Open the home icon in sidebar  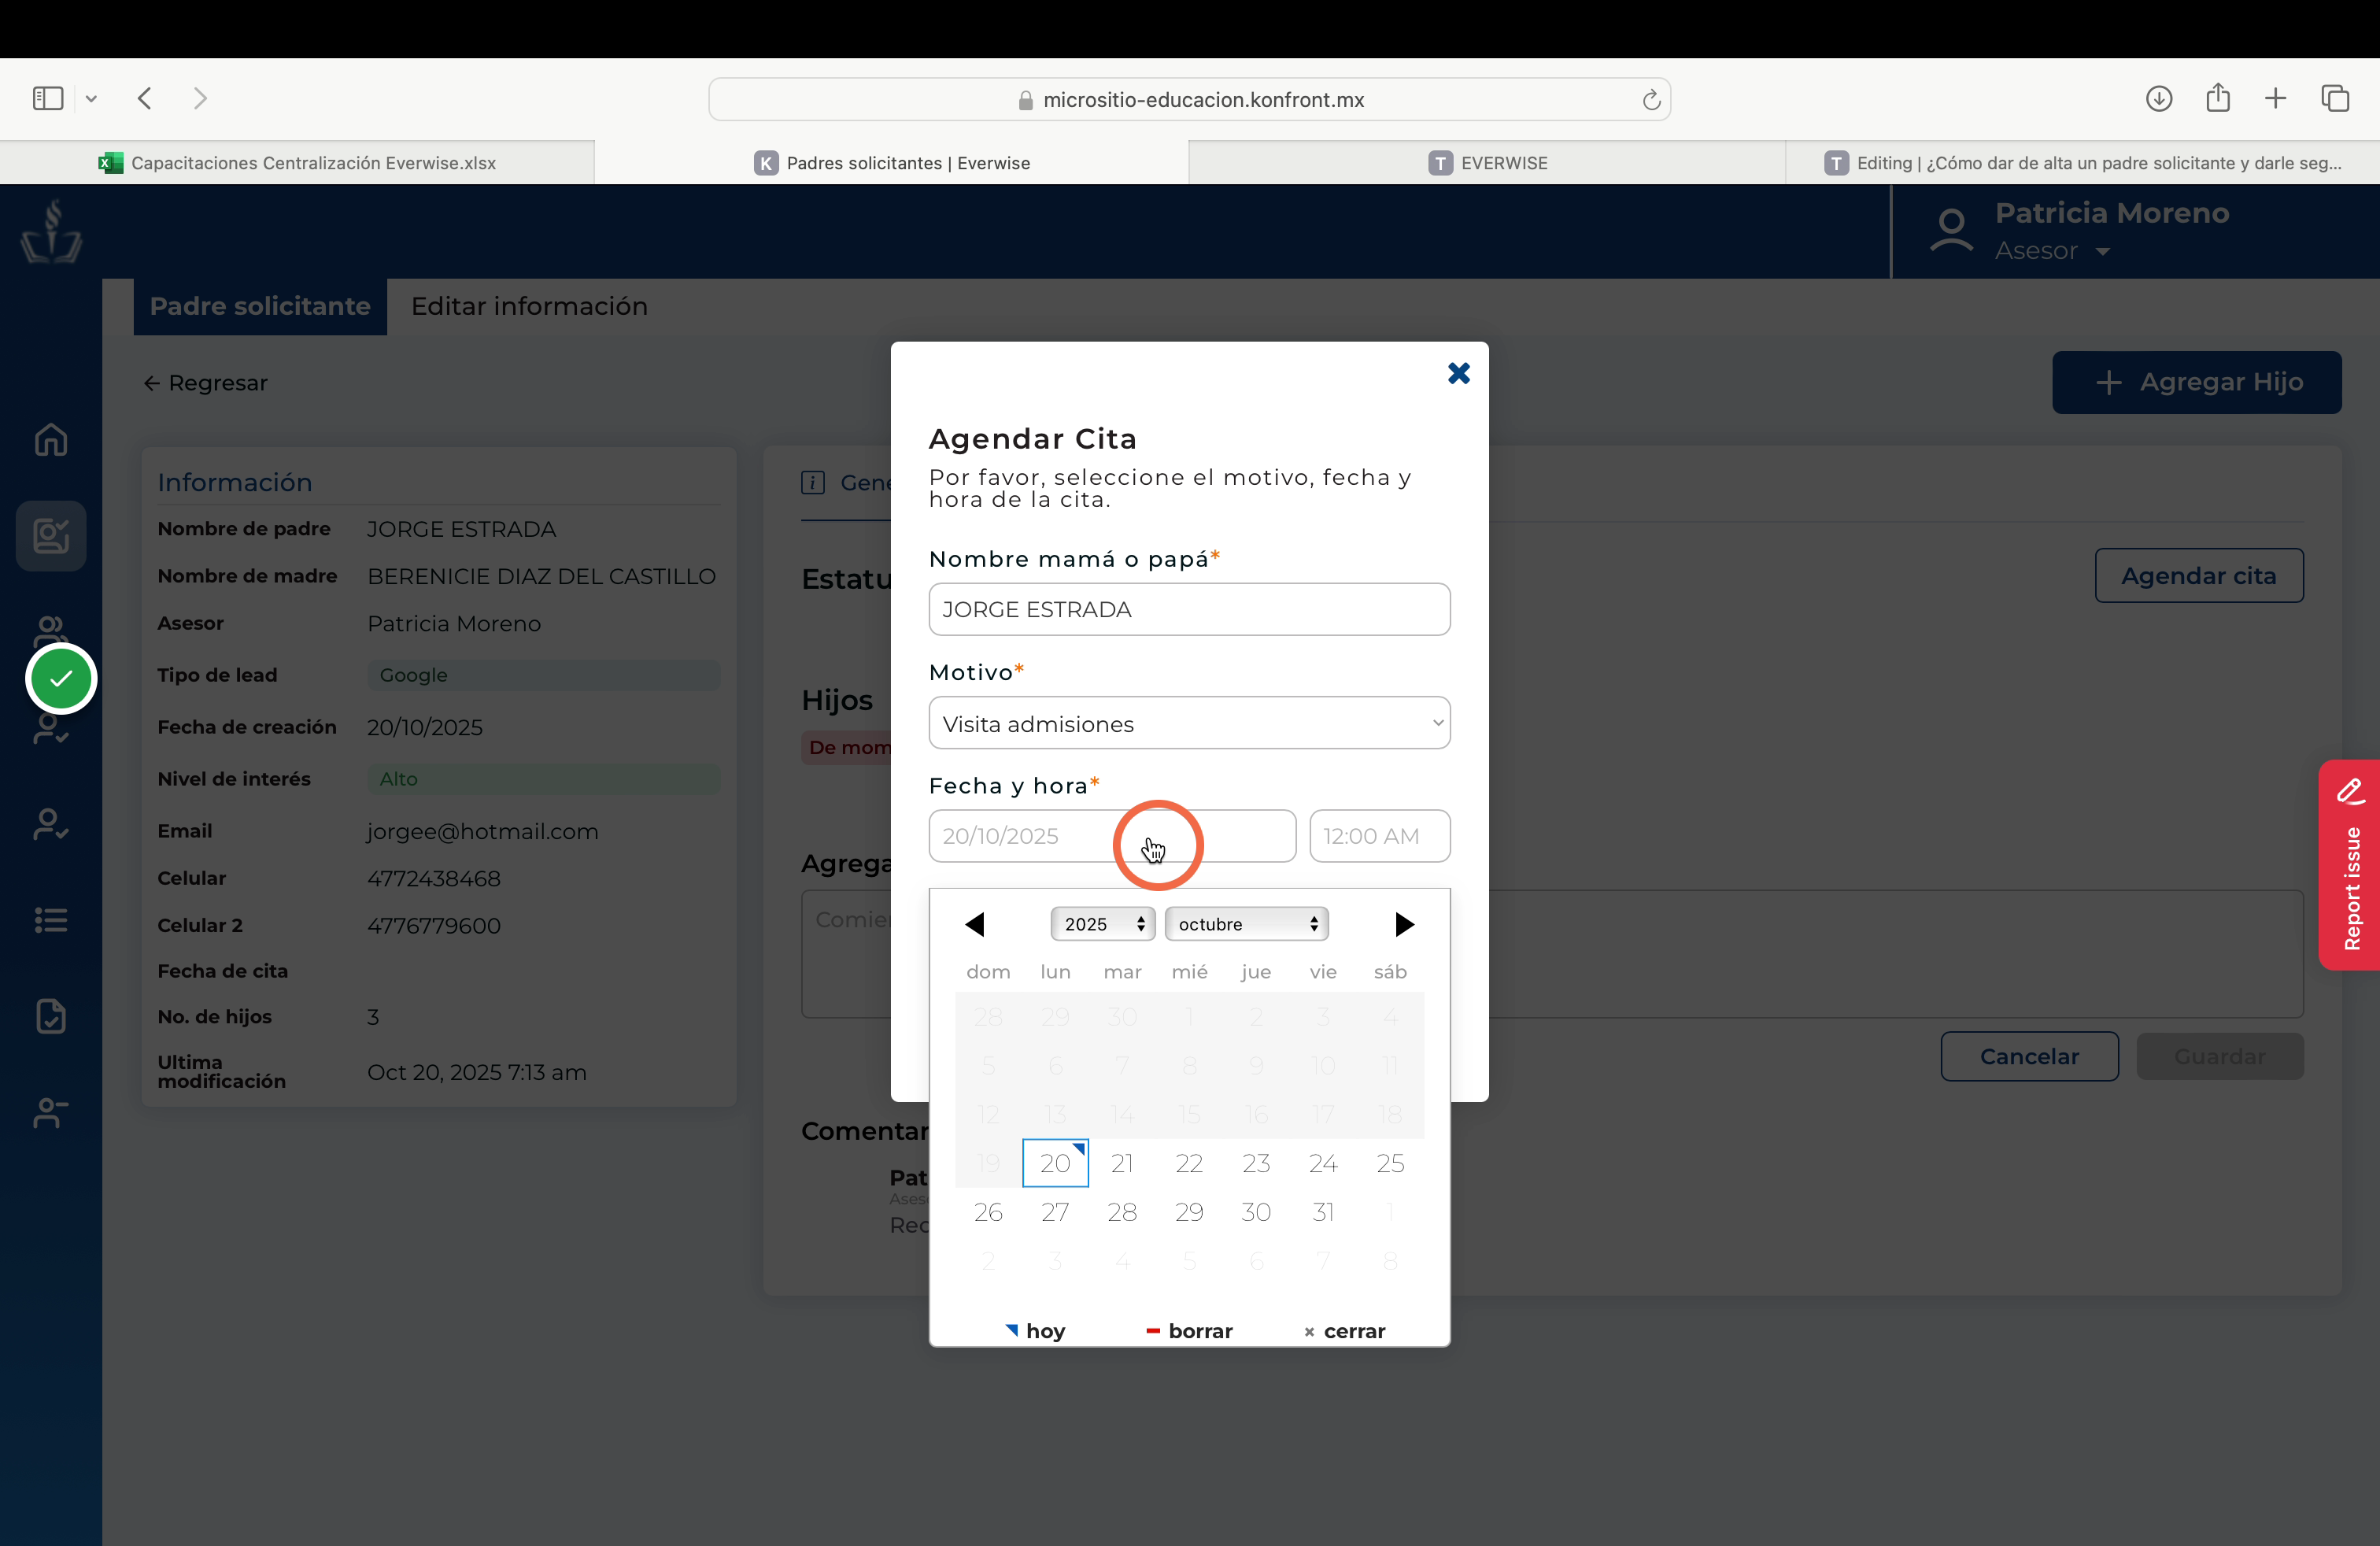click(x=51, y=439)
